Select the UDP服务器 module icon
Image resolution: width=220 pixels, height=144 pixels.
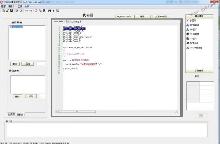point(187,25)
